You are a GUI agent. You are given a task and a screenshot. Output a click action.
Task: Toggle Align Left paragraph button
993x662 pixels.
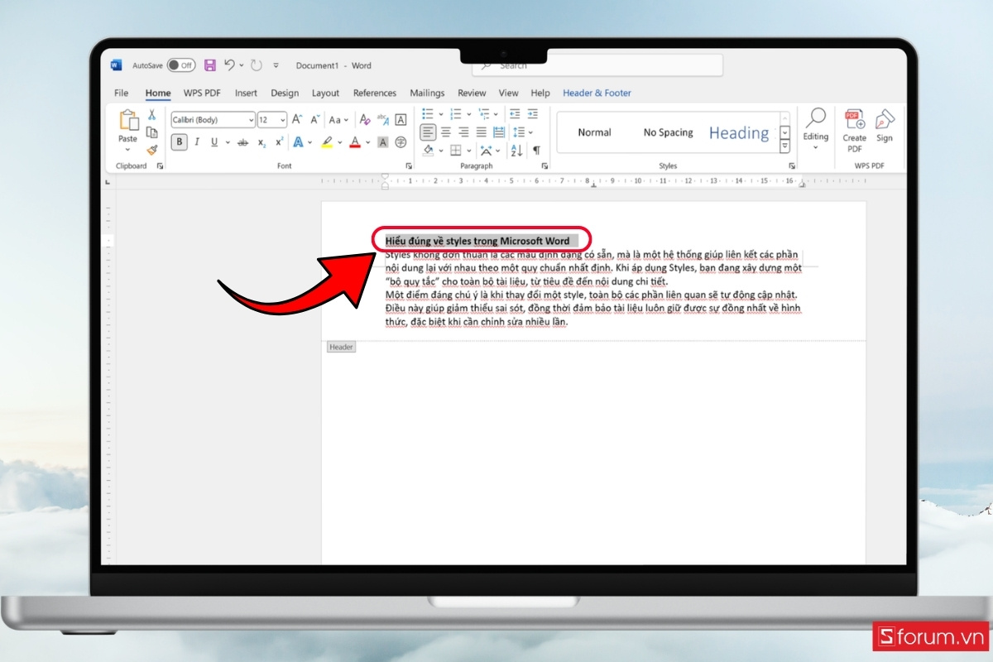[x=428, y=132]
